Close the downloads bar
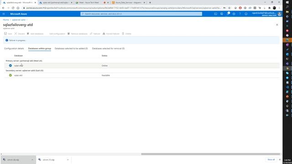Image resolution: width=292 pixels, height=164 pixels. (x=280, y=159)
